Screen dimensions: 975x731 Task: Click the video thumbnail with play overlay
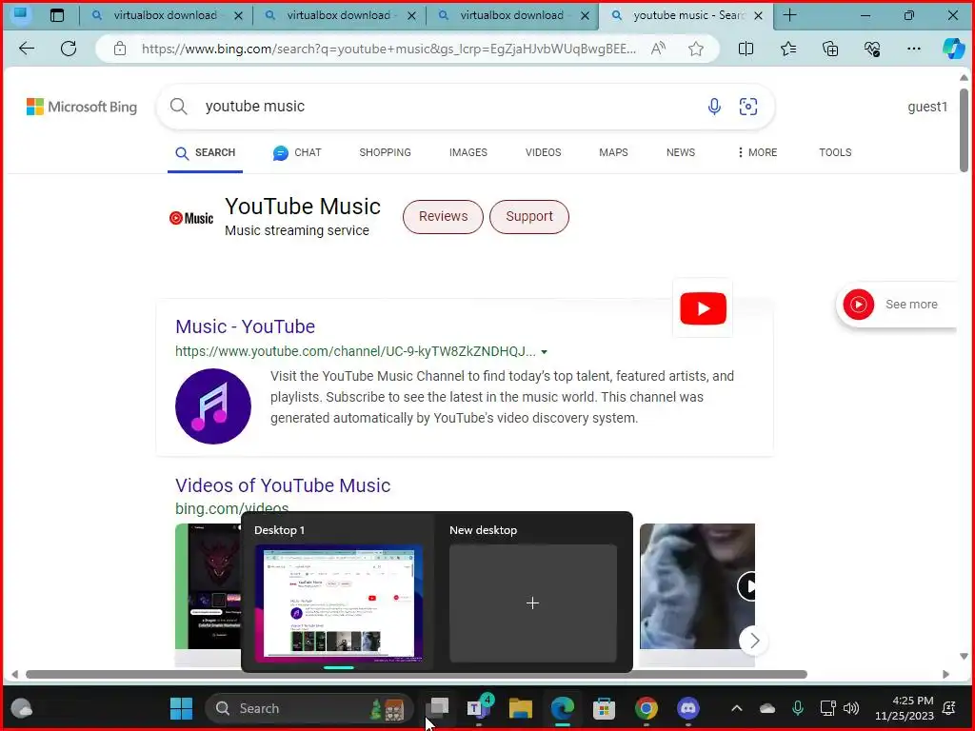(x=697, y=586)
